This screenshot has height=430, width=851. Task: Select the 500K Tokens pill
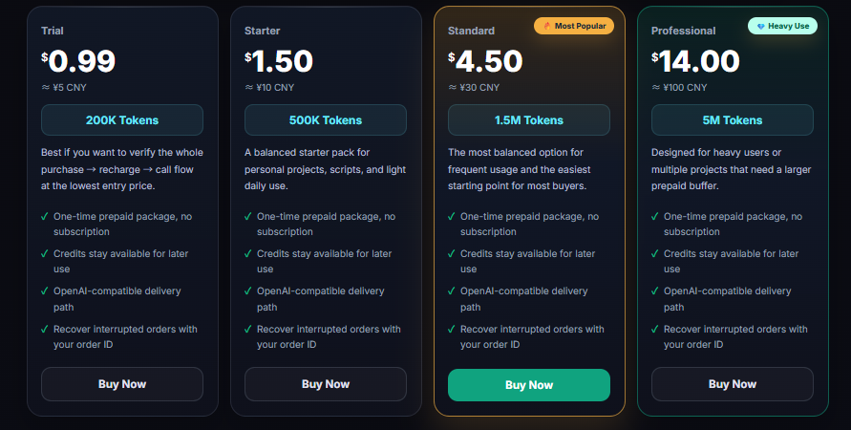pos(325,120)
